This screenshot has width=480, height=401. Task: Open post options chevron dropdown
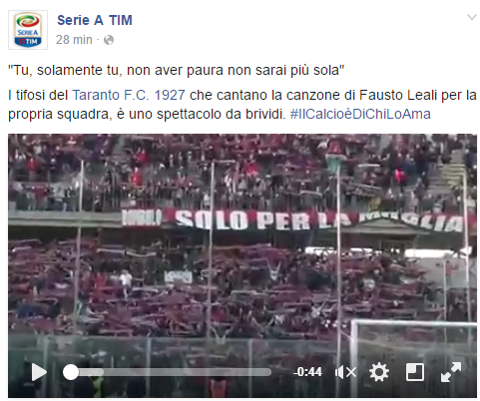(472, 17)
